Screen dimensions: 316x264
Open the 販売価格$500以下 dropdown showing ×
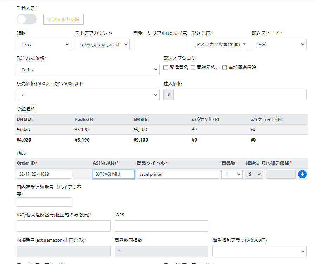coord(88,95)
